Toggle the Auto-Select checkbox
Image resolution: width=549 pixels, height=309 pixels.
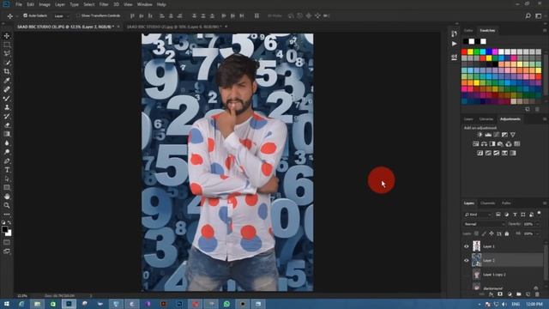[x=25, y=15]
